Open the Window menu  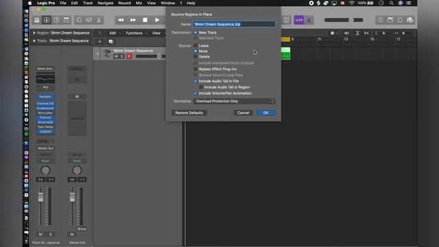click(x=167, y=3)
